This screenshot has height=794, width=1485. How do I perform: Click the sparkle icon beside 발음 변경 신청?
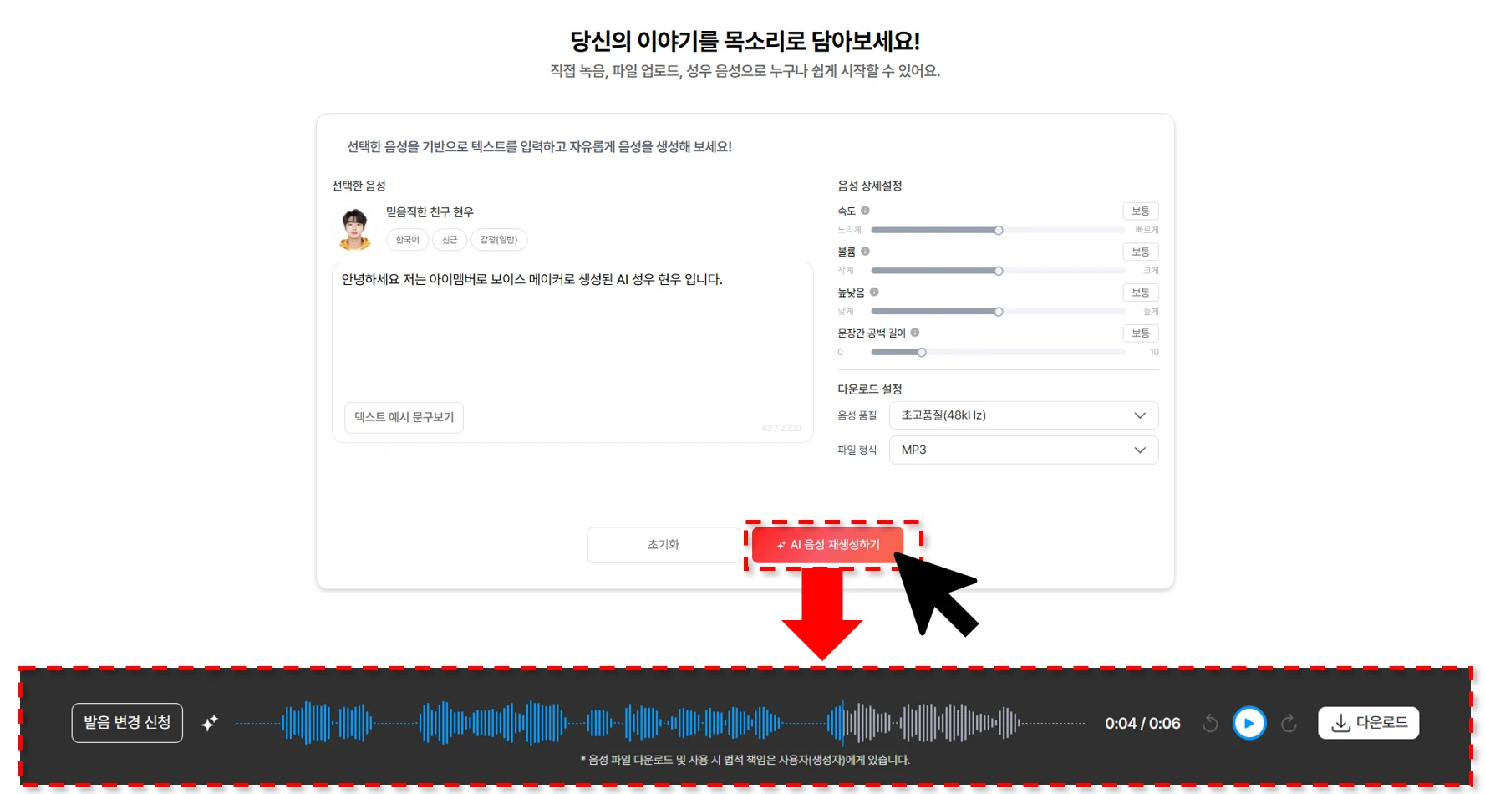(210, 723)
